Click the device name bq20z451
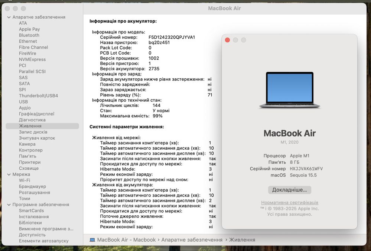Viewport: 371px width, 251px height. pos(159,43)
